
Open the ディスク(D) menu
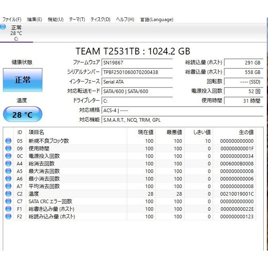click(101, 19)
